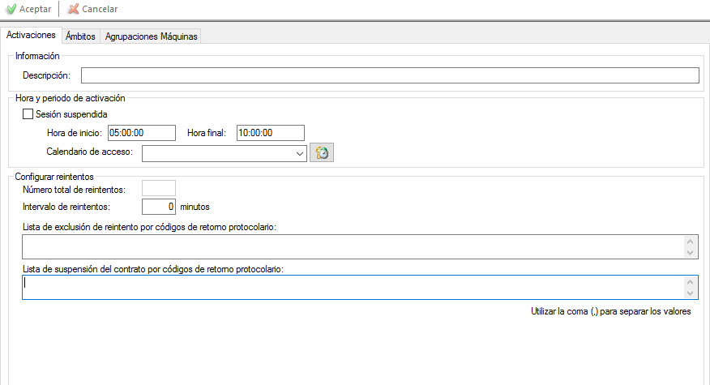Image resolution: width=710 pixels, height=385 pixels.
Task: Select the Número total de reintentos field
Action: 158,189
